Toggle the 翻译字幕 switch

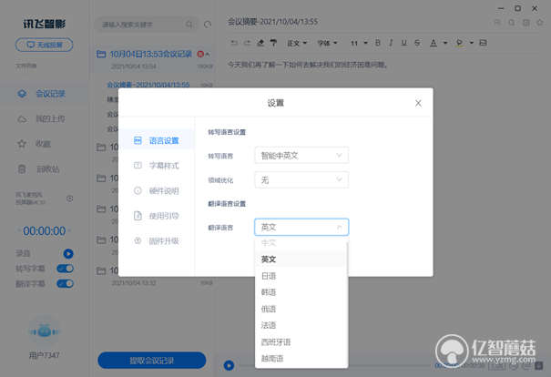coord(65,283)
